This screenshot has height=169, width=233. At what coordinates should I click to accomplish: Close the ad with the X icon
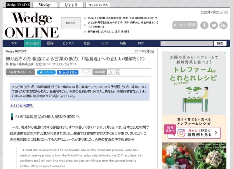click(224, 53)
